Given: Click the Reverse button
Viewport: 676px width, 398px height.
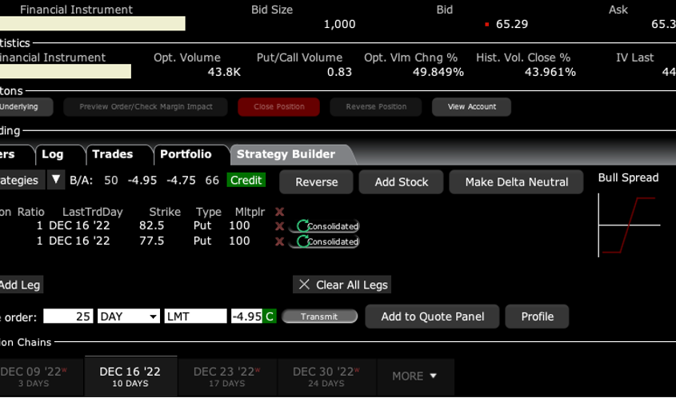Looking at the screenshot, I should [x=317, y=182].
